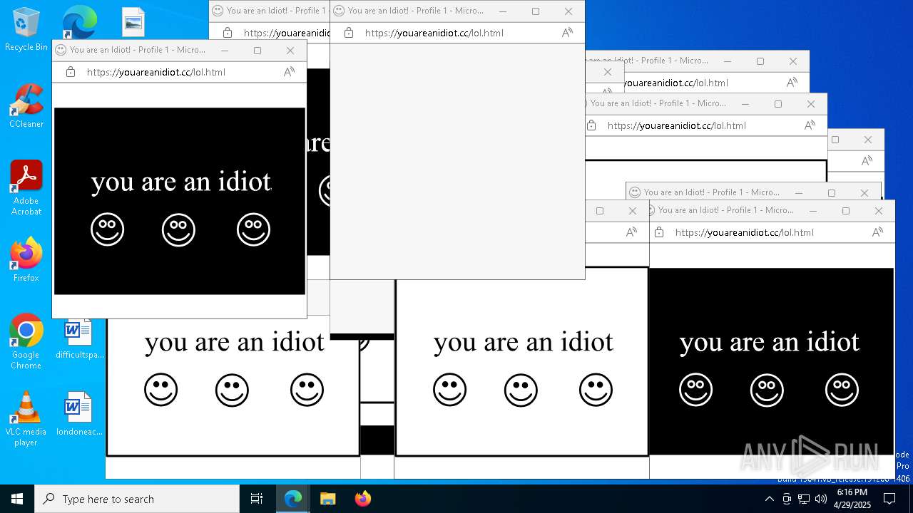
Task: Open the Task View taskbar button
Action: point(257,499)
